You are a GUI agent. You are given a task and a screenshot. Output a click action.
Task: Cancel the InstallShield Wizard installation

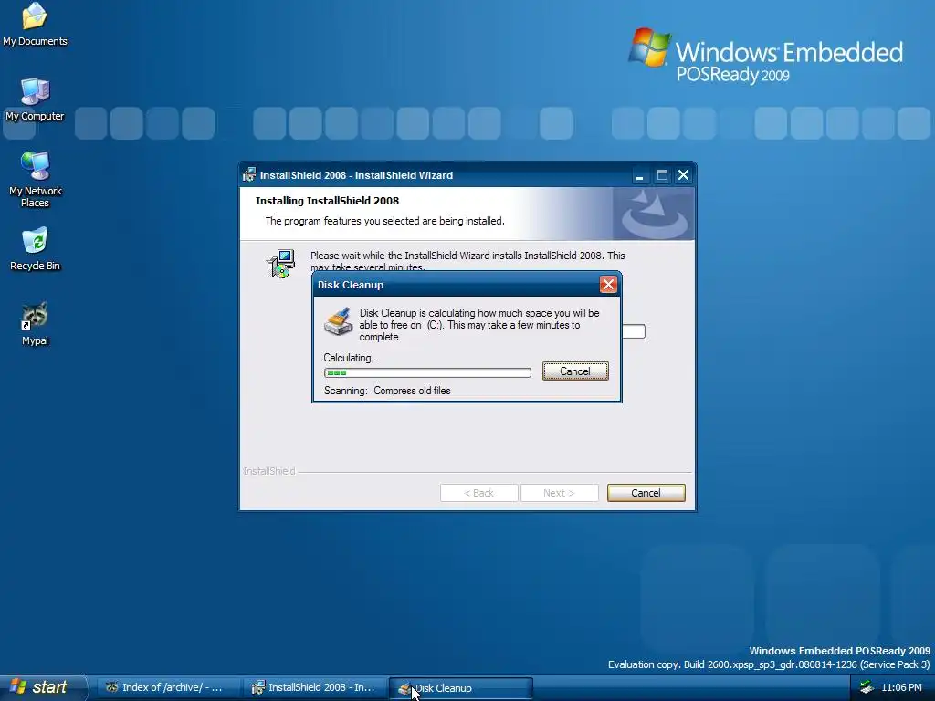coord(646,493)
